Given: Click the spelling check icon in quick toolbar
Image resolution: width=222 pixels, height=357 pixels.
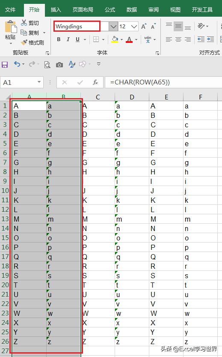Looking at the screenshot, I should [72, 64].
